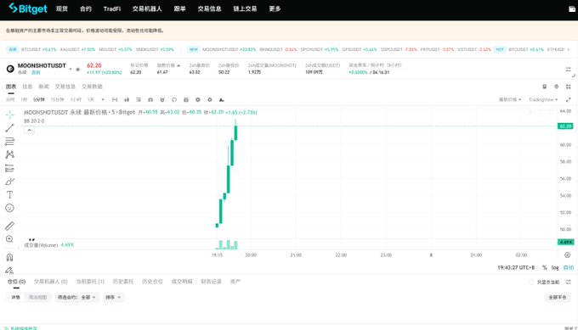578x330 pixels.
Task: Take a chart snapshot with camera icon
Action: [150, 100]
